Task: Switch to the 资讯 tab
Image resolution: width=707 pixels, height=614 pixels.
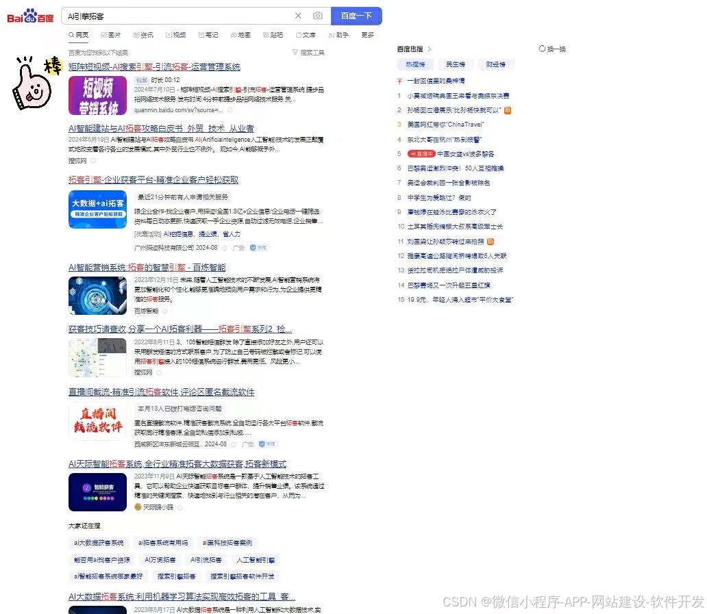Action: (x=143, y=35)
